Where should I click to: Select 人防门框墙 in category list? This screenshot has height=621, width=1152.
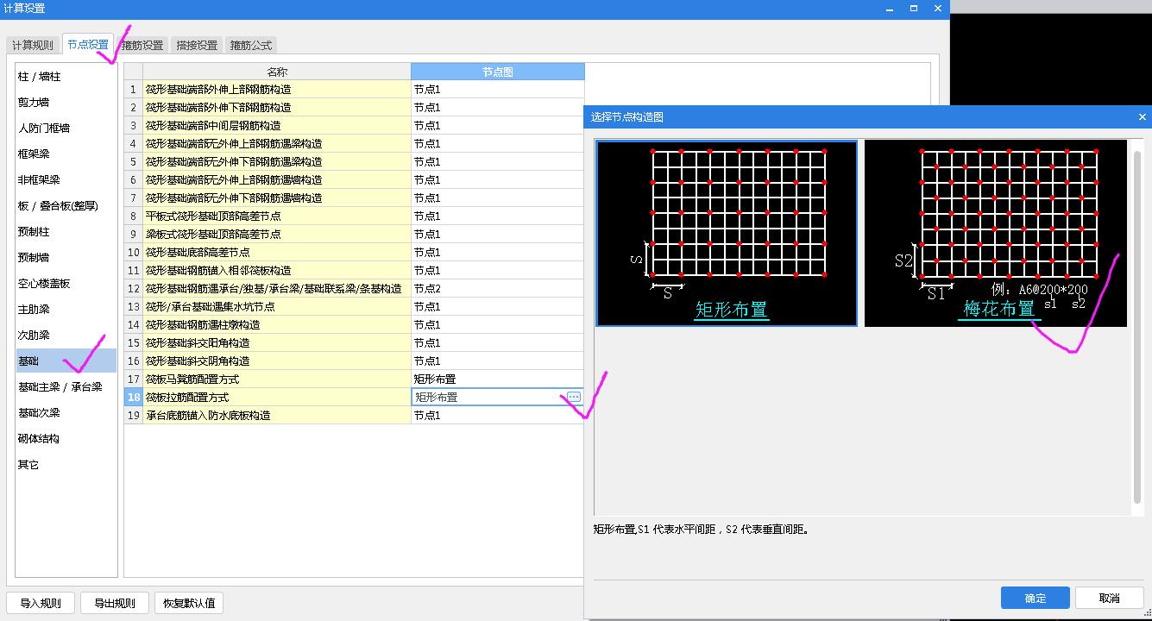point(66,129)
